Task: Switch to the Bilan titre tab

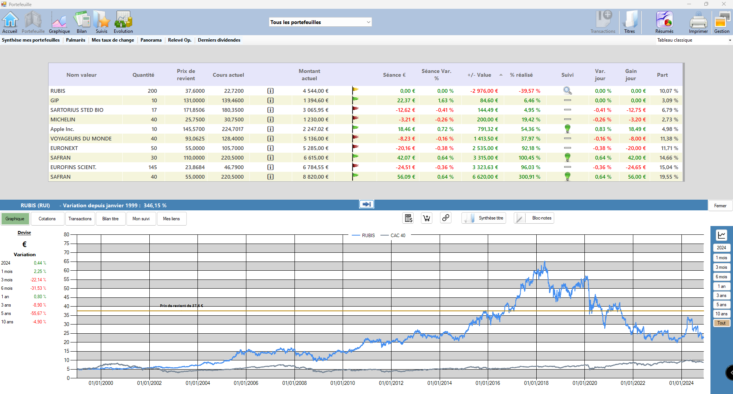Action: point(110,219)
